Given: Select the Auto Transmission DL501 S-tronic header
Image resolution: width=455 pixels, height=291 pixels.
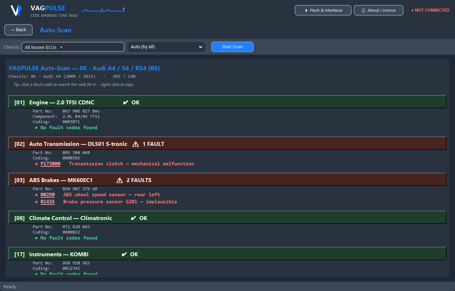Looking at the screenshot, I should coord(227,144).
